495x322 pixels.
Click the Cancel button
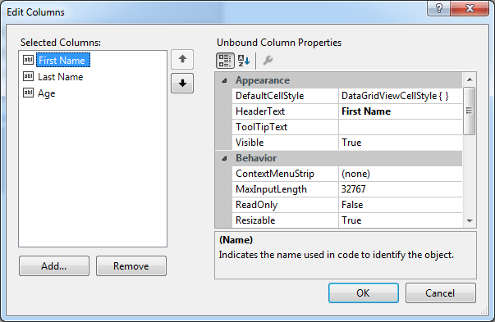pos(440,293)
